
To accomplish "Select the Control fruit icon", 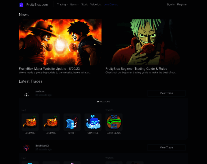I will [93, 122].
